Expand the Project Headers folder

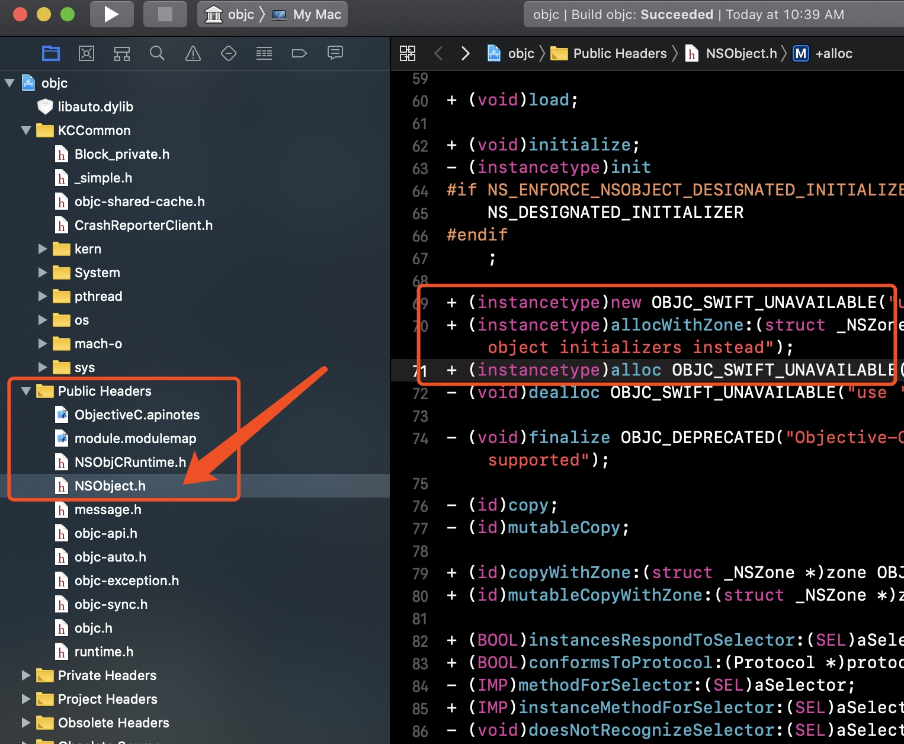coord(26,699)
